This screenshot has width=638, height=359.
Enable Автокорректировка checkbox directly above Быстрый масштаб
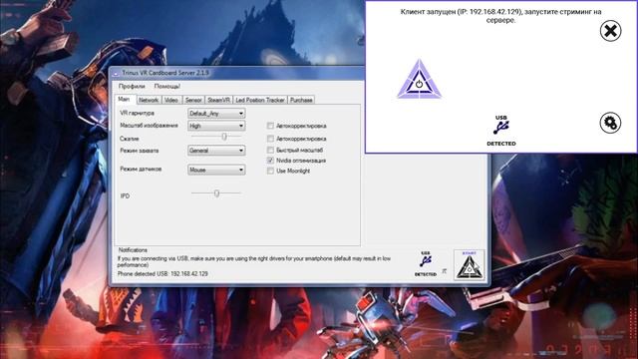270,139
